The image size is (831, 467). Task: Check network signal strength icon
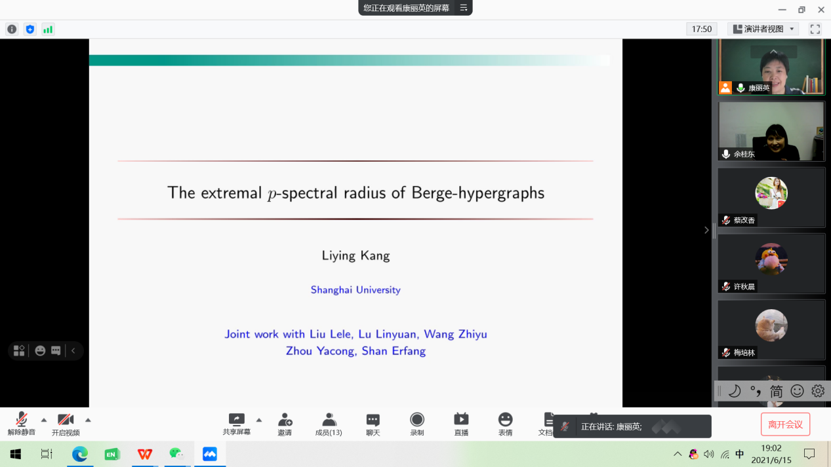tap(48, 29)
